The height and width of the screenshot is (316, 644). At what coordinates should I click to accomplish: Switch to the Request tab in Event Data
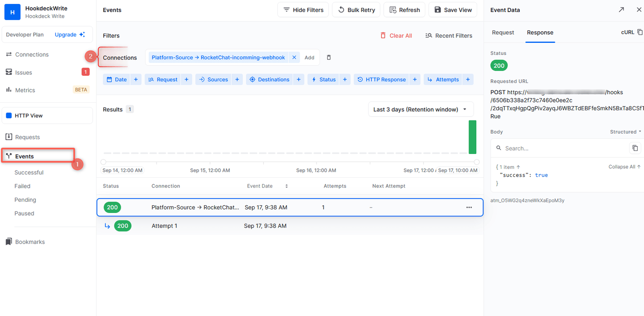503,32
